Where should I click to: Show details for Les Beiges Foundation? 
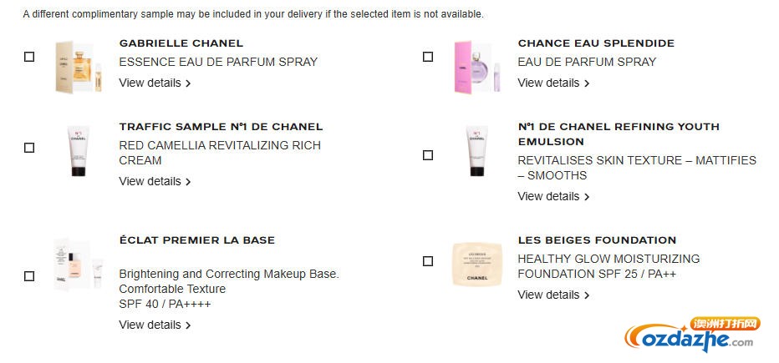click(x=553, y=295)
